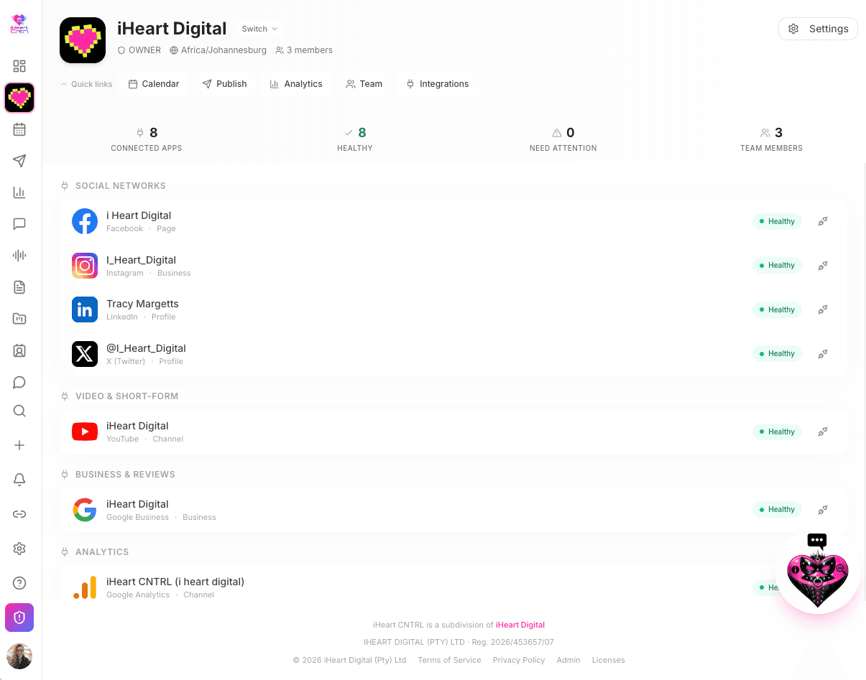The width and height of the screenshot is (866, 680).
Task: Click the plug icon on I_Heart_Digital Instagram row
Action: pyautogui.click(x=823, y=266)
